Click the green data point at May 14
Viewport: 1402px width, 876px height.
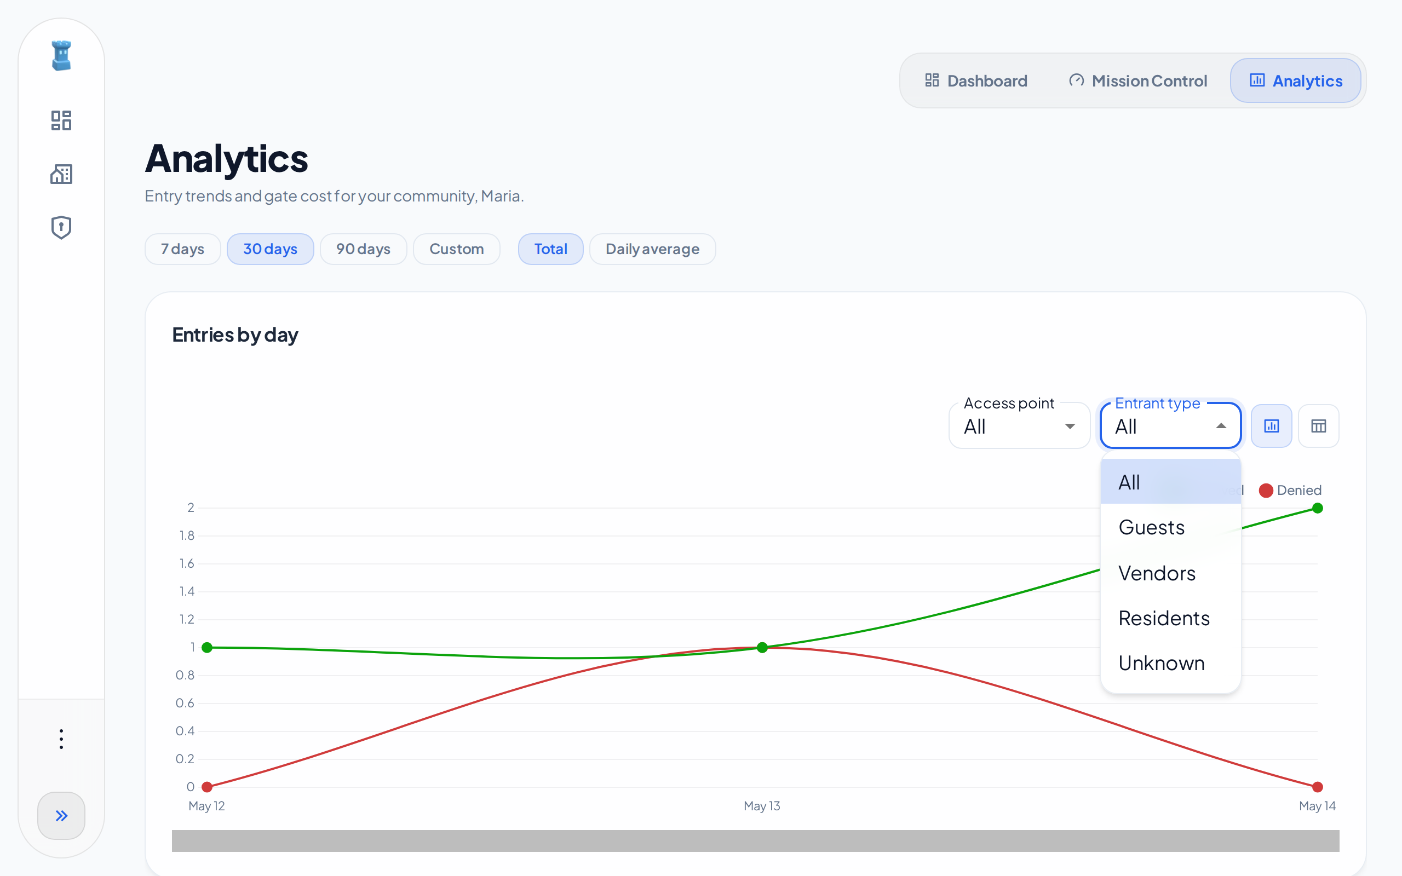tap(1318, 508)
